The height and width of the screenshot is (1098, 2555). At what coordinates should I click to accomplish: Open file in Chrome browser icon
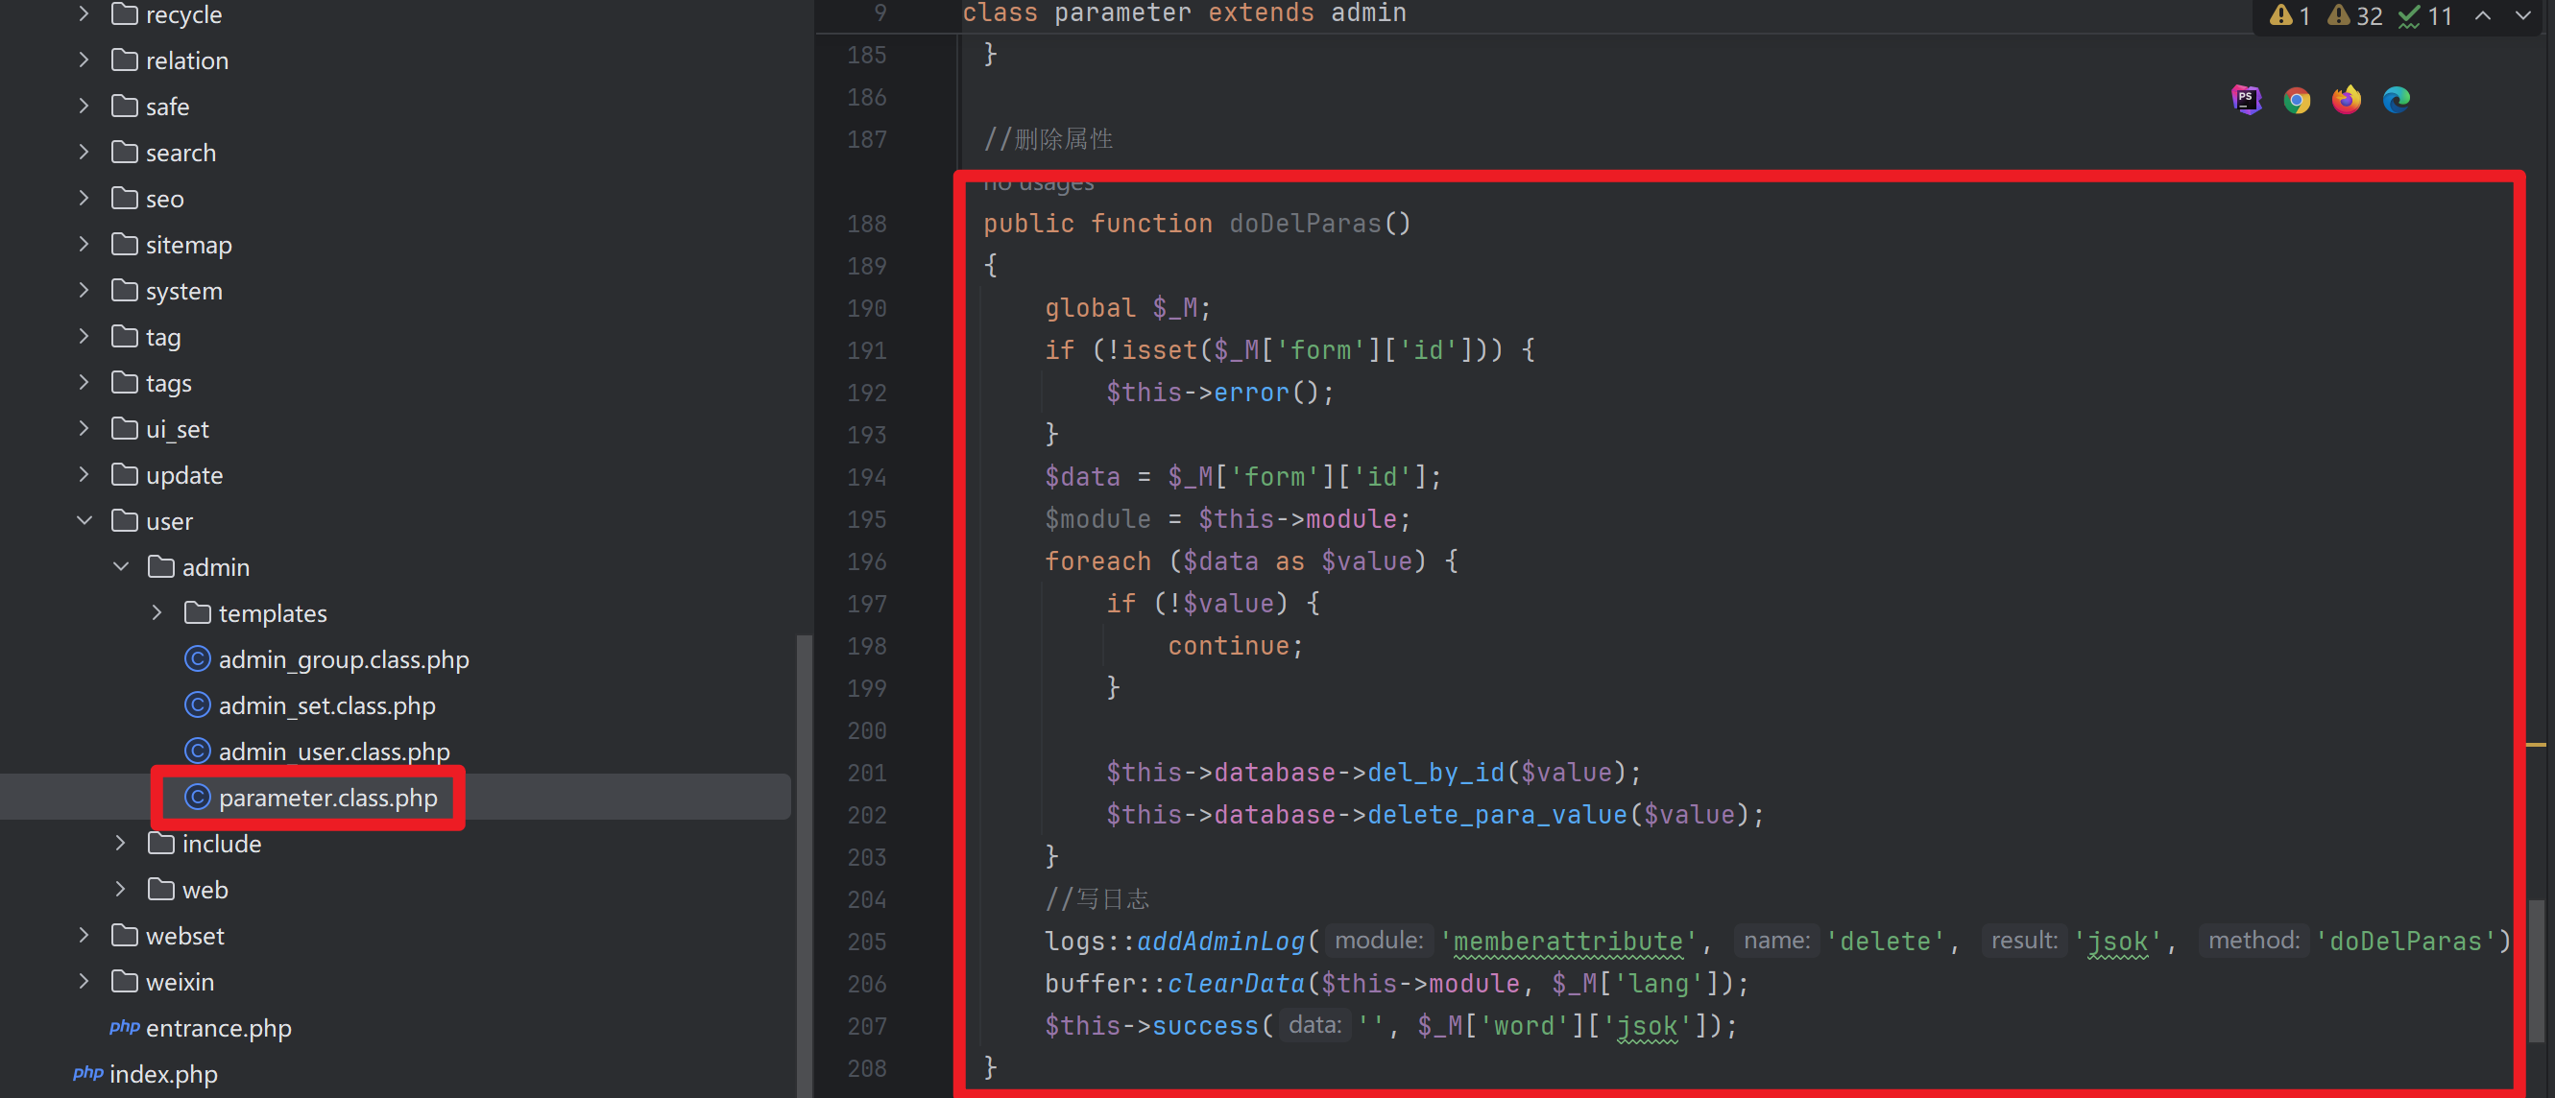(2296, 100)
